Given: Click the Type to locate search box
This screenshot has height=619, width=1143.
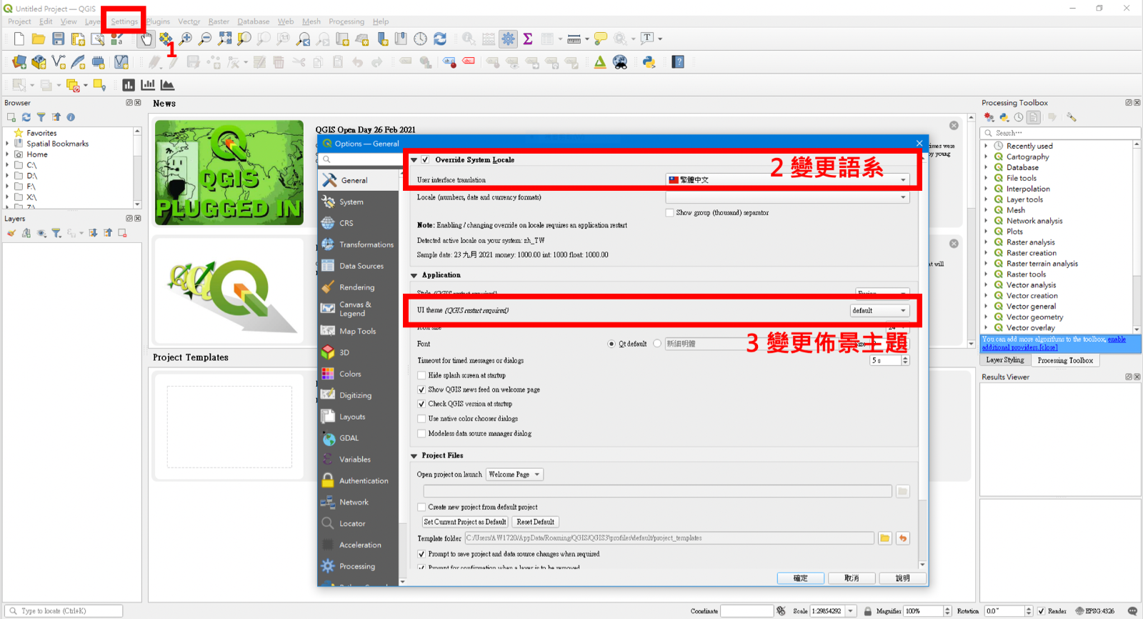Looking at the screenshot, I should (x=64, y=611).
